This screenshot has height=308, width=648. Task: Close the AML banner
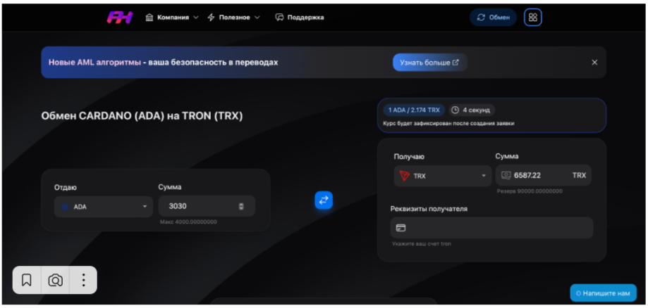(594, 63)
